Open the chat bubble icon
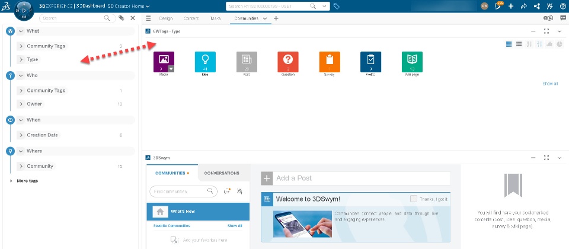The width and height of the screenshot is (569, 249). pos(563,18)
